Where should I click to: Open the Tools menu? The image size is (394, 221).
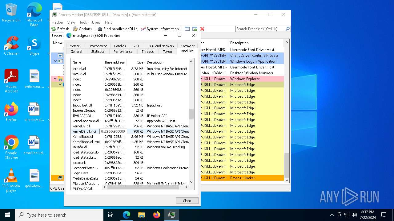pyautogui.click(x=83, y=22)
